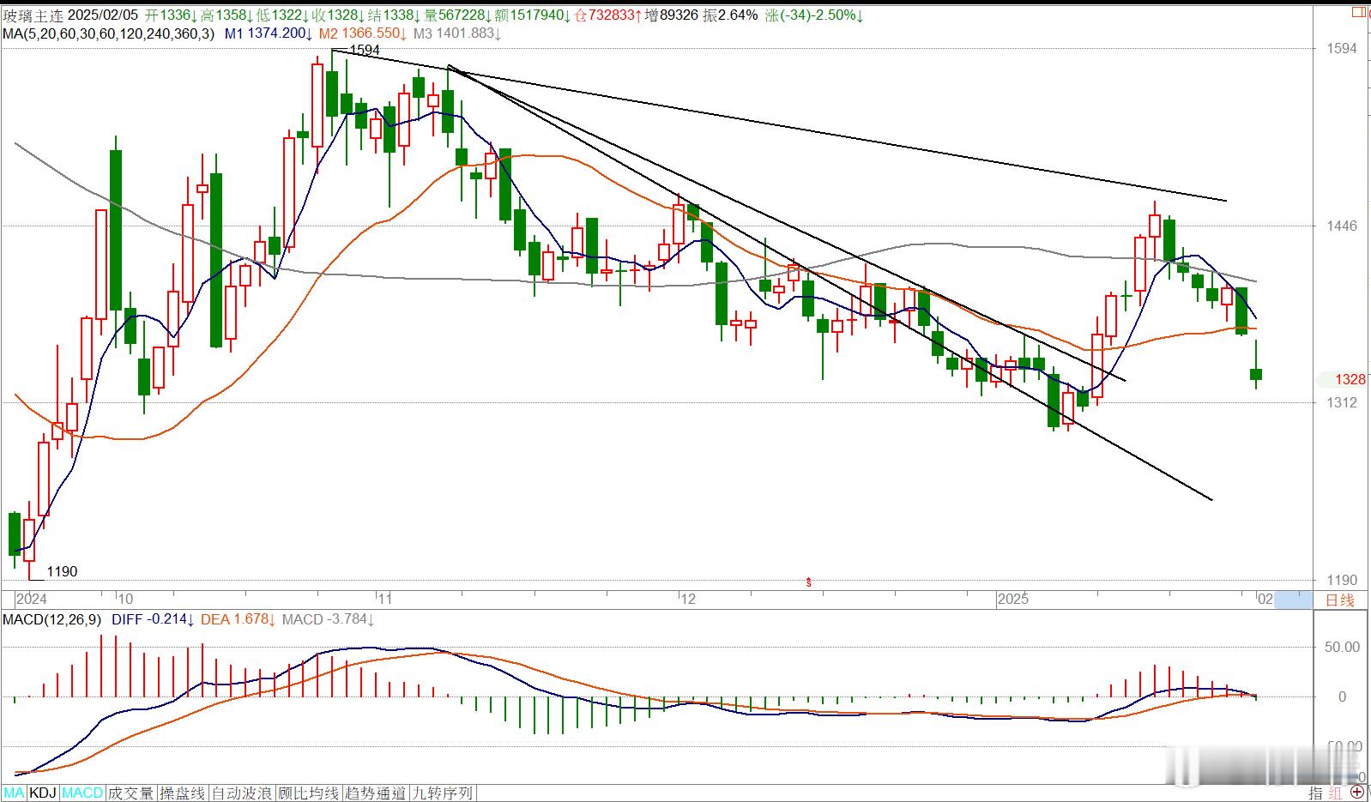Click the layout icon at top right of chart
This screenshot has width=1371, height=802.
tap(1357, 11)
